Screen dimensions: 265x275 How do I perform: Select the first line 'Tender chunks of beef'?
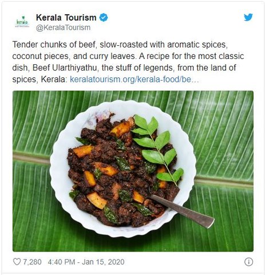pos(54,45)
